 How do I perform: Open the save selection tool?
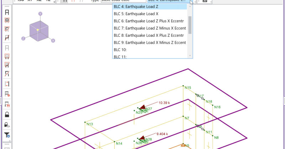point(7,104)
